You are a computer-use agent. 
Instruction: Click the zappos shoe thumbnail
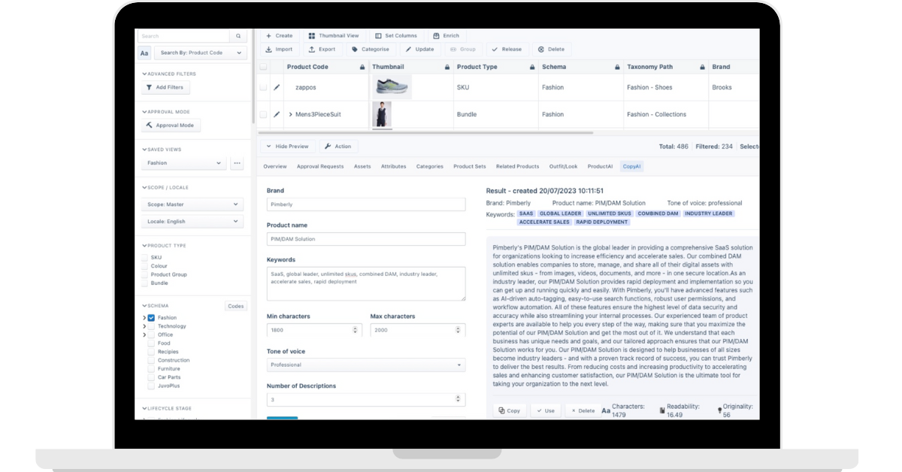point(392,87)
